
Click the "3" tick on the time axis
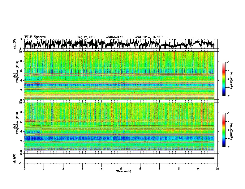point(82,169)
